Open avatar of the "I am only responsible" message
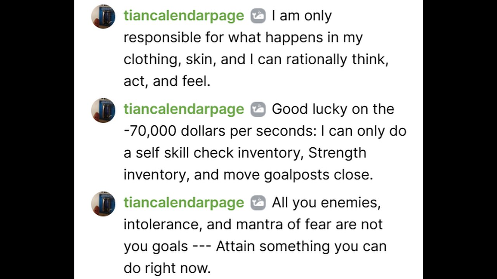Image resolution: width=497 pixels, height=279 pixels. tap(103, 17)
